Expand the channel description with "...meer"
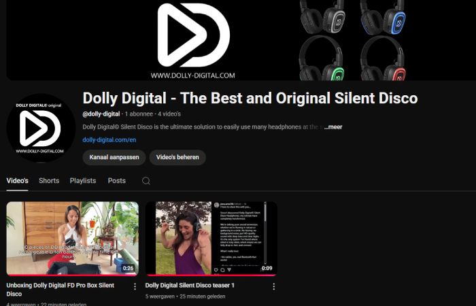This screenshot has width=476, height=306. (334, 126)
